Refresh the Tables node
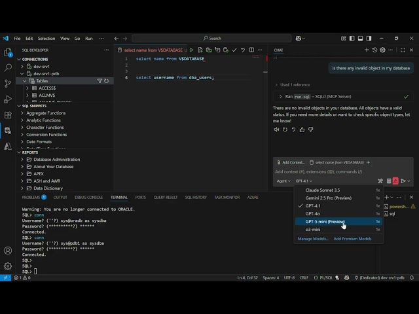Screen dimensions: 419x314 (x=106, y=80)
